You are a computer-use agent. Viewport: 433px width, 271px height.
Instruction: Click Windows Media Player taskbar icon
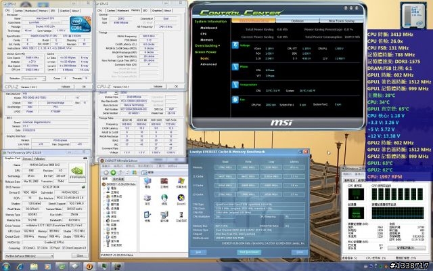tap(48, 266)
